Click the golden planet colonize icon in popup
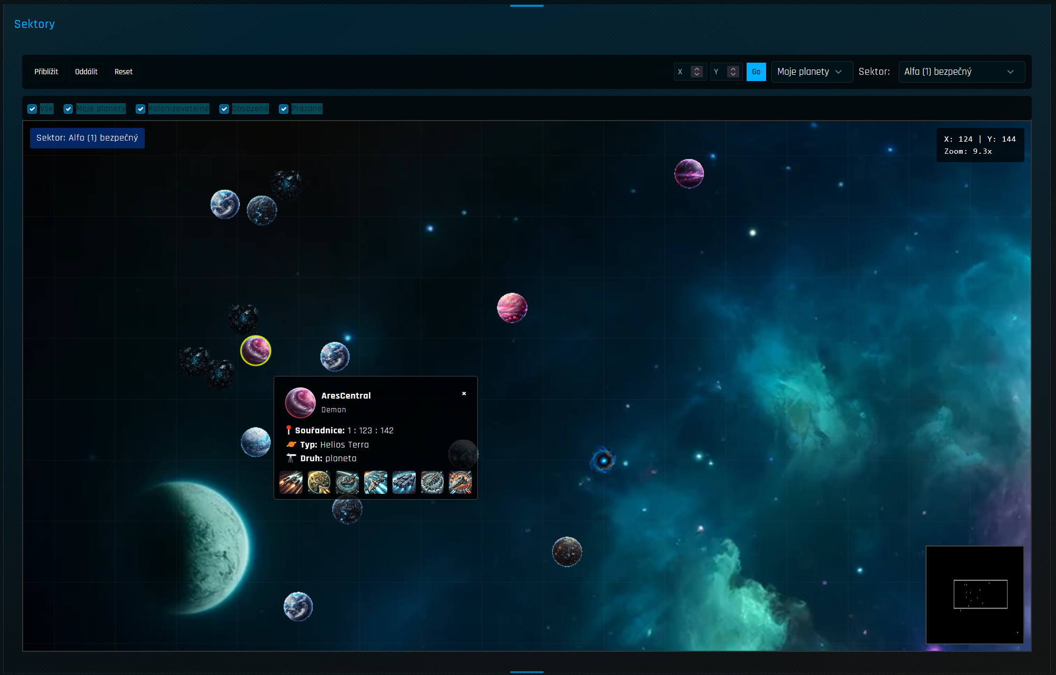This screenshot has height=675, width=1056. pos(319,482)
